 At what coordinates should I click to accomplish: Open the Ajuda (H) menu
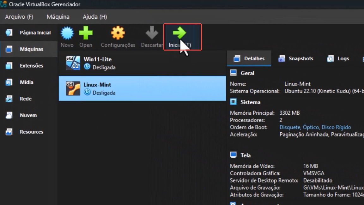pyautogui.click(x=95, y=17)
